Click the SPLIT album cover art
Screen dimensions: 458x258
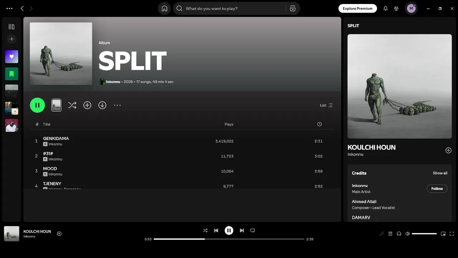61,54
